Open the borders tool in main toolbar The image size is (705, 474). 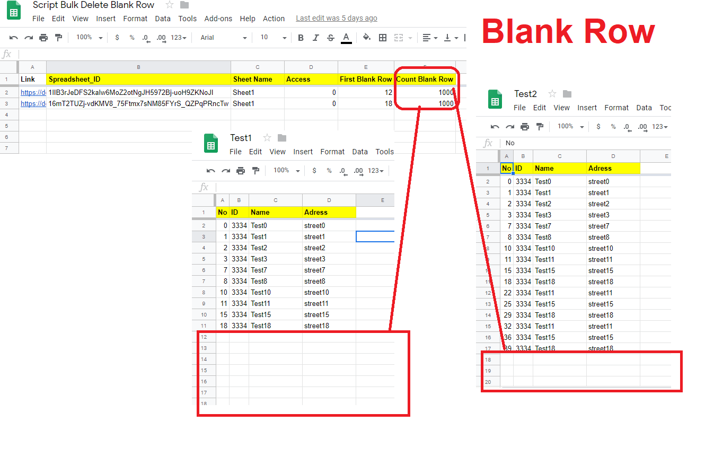click(383, 38)
